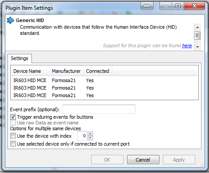Click the description scroll up arrow

(197, 27)
